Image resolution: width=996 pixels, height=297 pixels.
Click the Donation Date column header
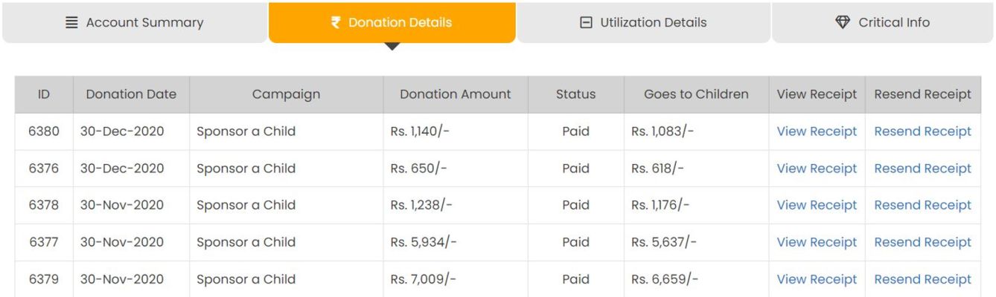[x=131, y=94]
